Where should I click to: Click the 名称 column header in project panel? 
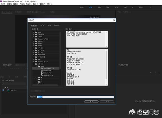[x=6, y=87]
